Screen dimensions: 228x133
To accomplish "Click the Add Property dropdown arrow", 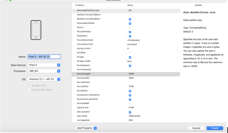I will point(95,128).
